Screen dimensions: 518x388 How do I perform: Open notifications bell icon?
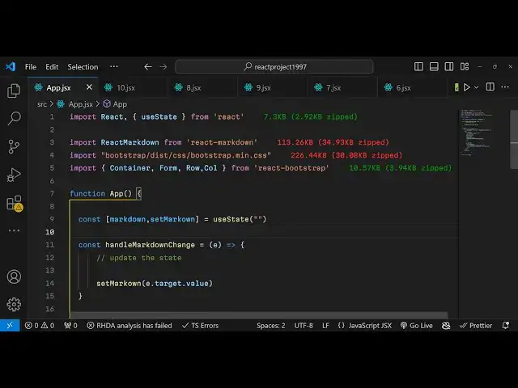(x=505, y=326)
